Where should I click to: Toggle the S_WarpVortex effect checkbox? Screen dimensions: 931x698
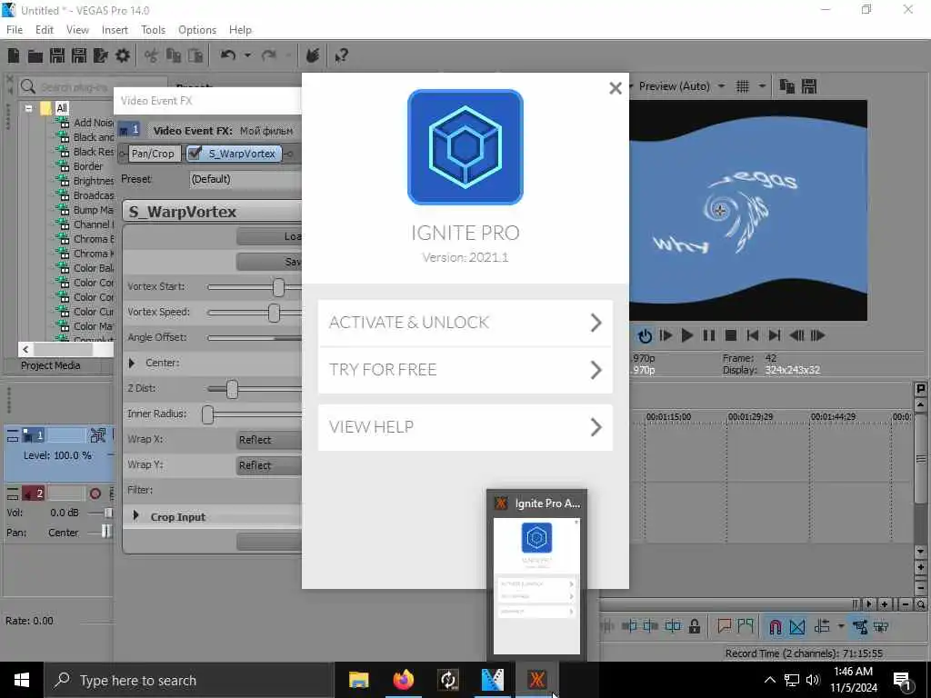pyautogui.click(x=195, y=153)
